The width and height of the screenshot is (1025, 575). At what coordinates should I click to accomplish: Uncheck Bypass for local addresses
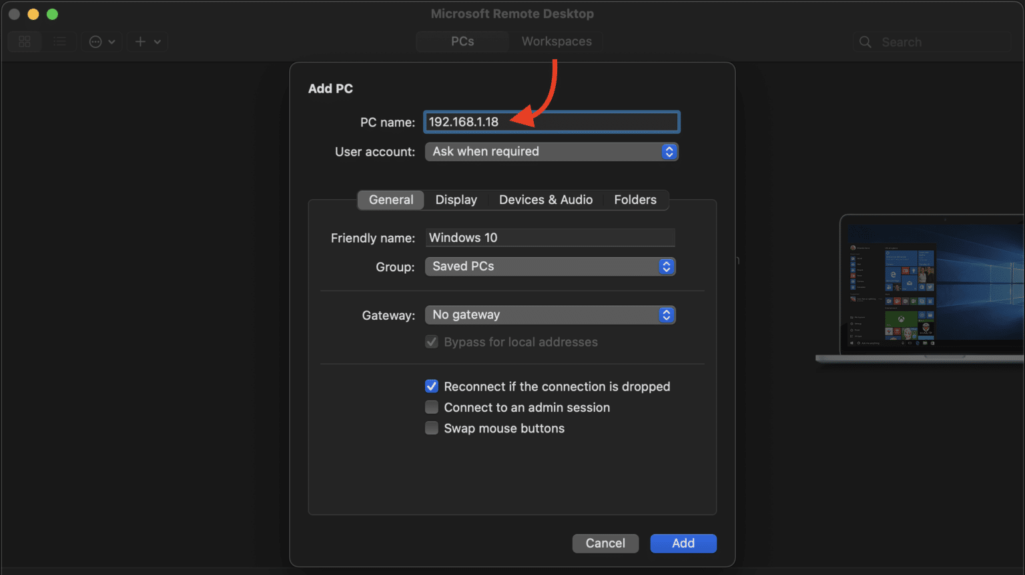click(432, 341)
